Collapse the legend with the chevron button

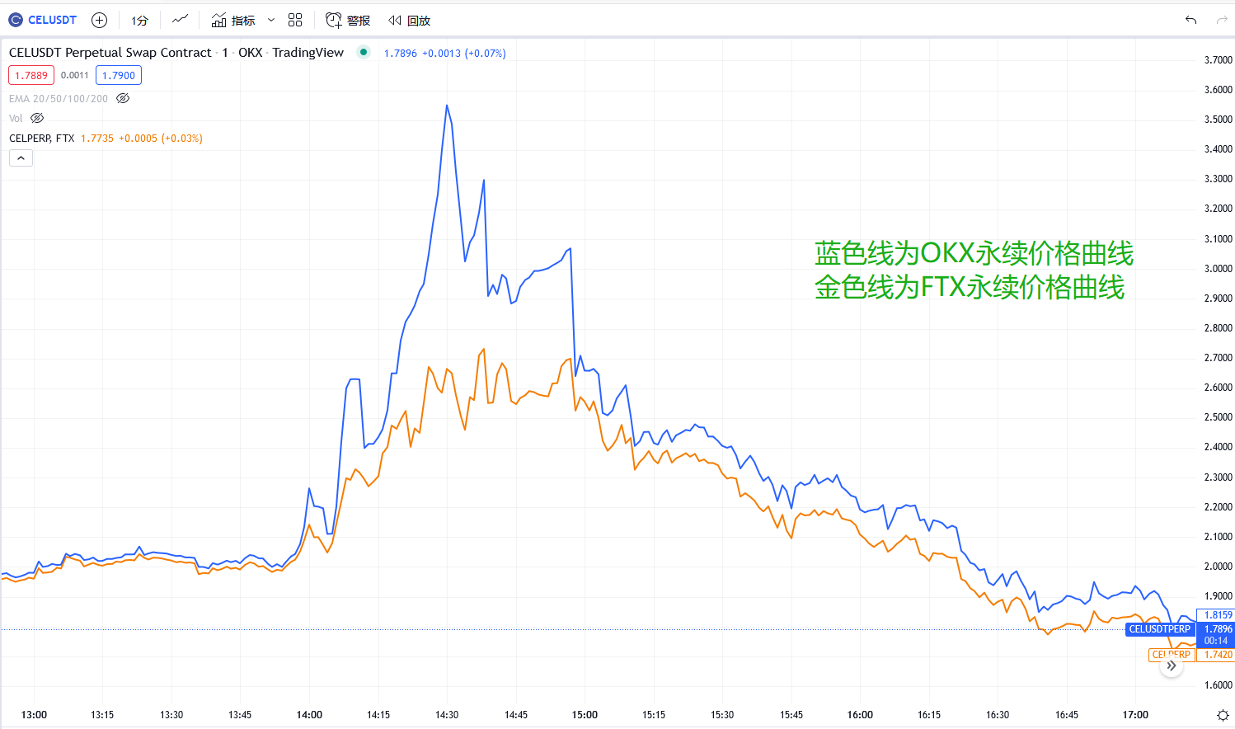(21, 158)
